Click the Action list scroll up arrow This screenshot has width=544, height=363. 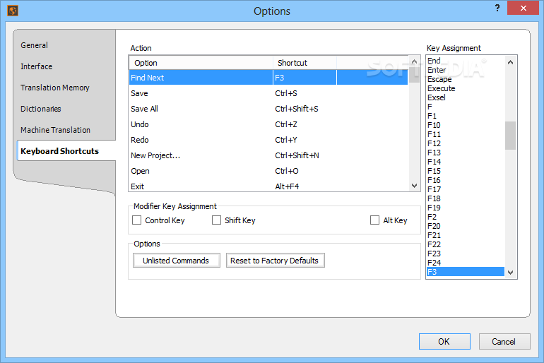(x=414, y=61)
